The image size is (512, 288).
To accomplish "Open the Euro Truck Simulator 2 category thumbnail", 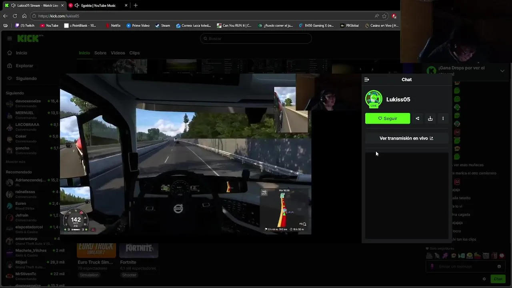I will click(96, 250).
